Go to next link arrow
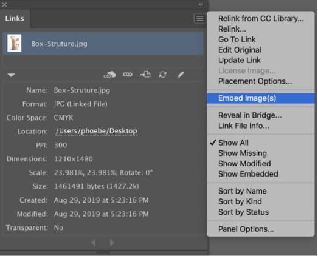 click(x=111, y=243)
